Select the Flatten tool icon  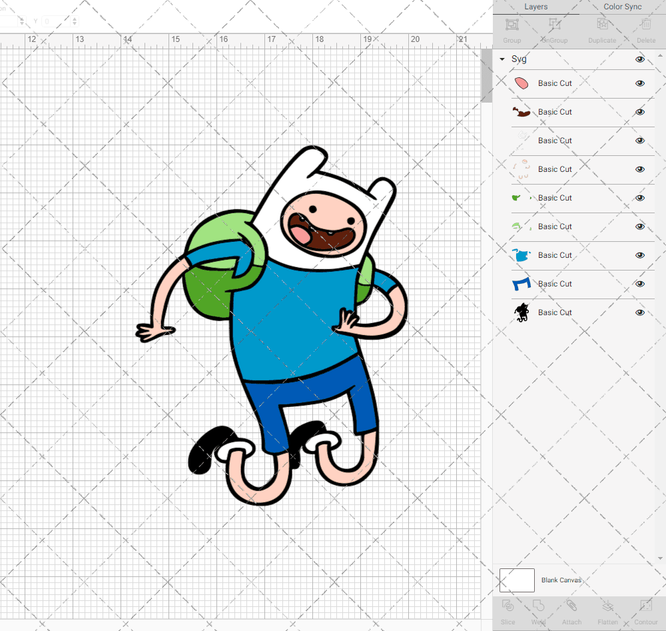coord(608,606)
